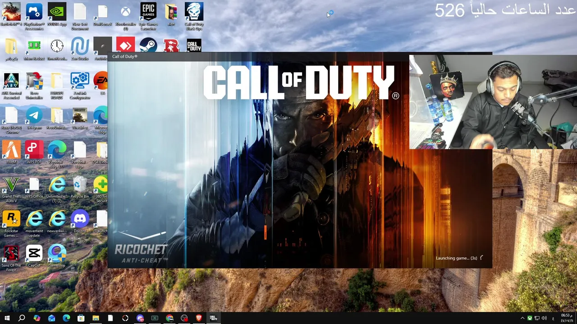The width and height of the screenshot is (577, 324).
Task: Open Call of Duty Black Ops shortcut
Action: (x=194, y=17)
